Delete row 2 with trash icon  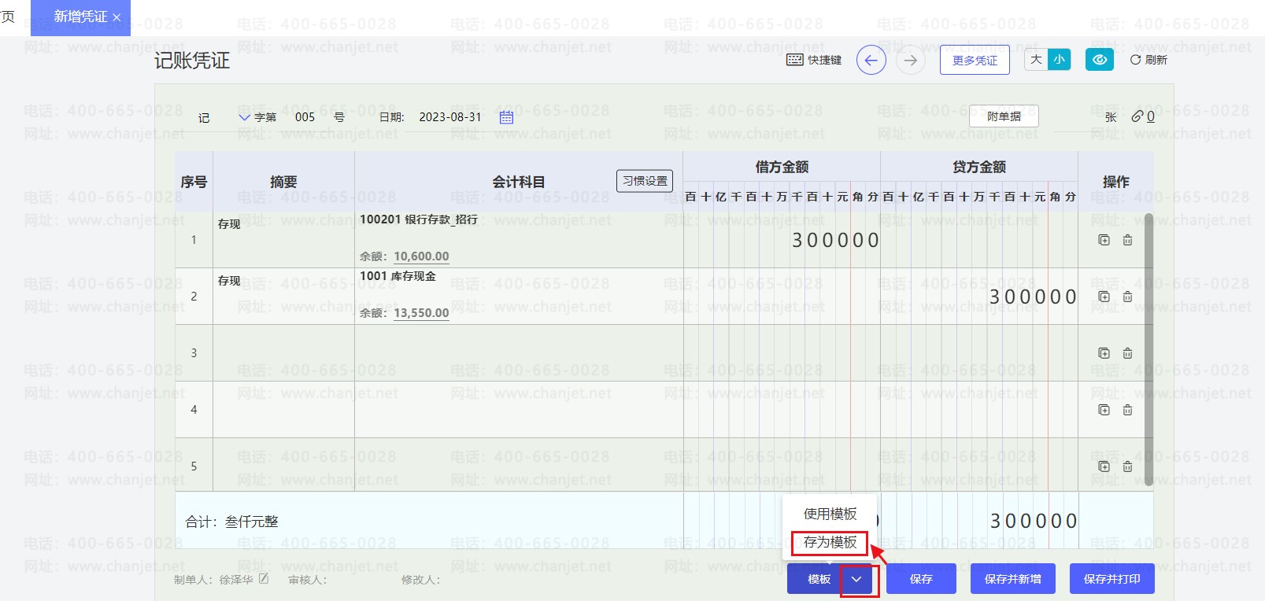click(x=1127, y=297)
